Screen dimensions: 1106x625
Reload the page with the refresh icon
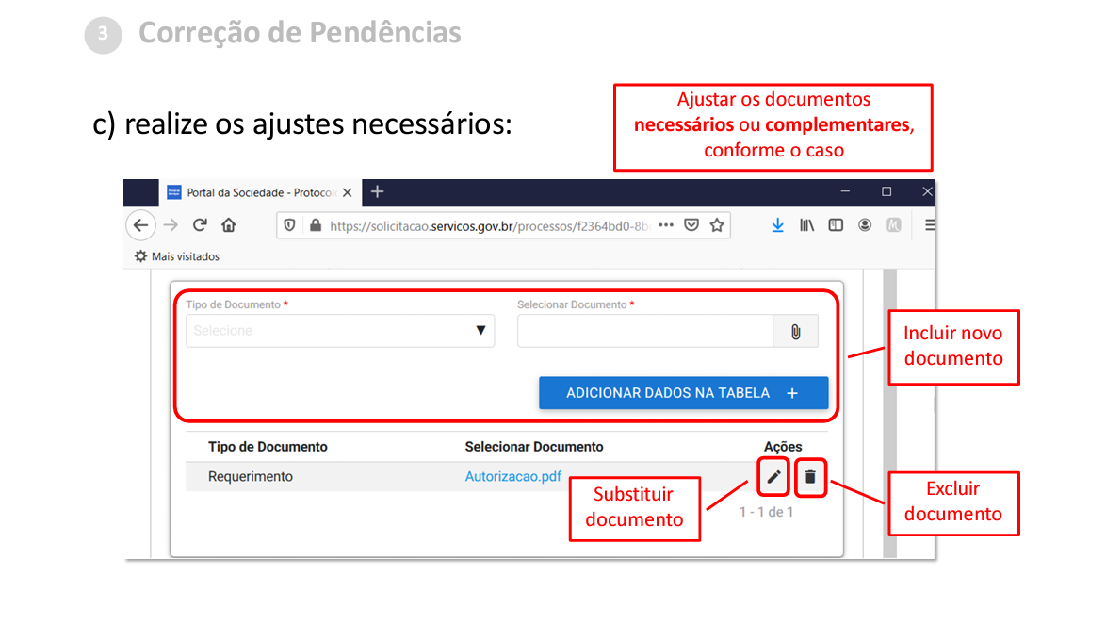click(200, 225)
